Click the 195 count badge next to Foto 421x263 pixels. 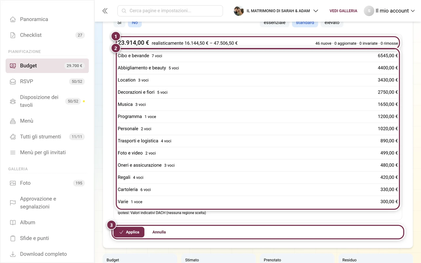tap(79, 183)
